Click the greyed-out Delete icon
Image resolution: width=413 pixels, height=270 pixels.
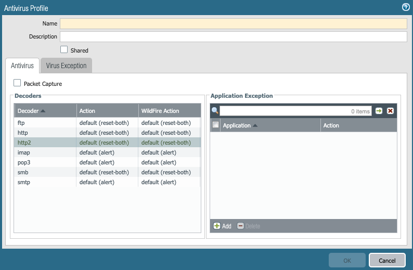click(x=240, y=226)
